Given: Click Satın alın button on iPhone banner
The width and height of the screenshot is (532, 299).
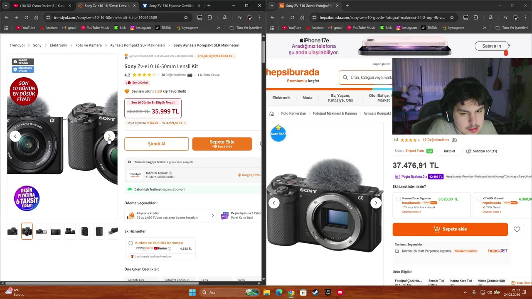Looking at the screenshot, I should (x=491, y=46).
